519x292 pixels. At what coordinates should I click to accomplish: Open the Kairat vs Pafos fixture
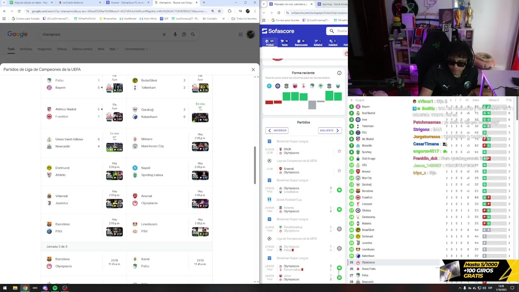point(169,262)
